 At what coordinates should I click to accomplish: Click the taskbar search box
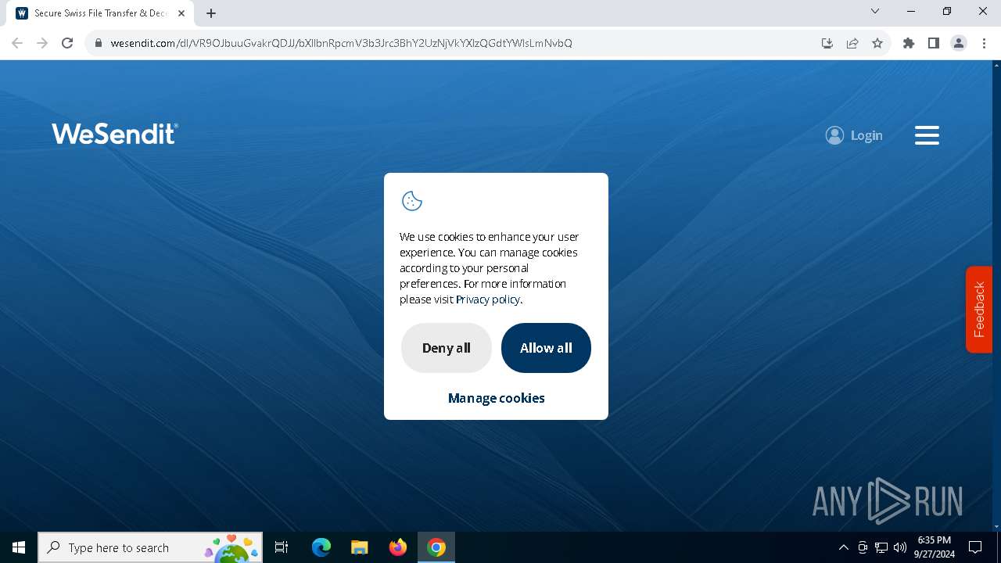[x=150, y=547]
